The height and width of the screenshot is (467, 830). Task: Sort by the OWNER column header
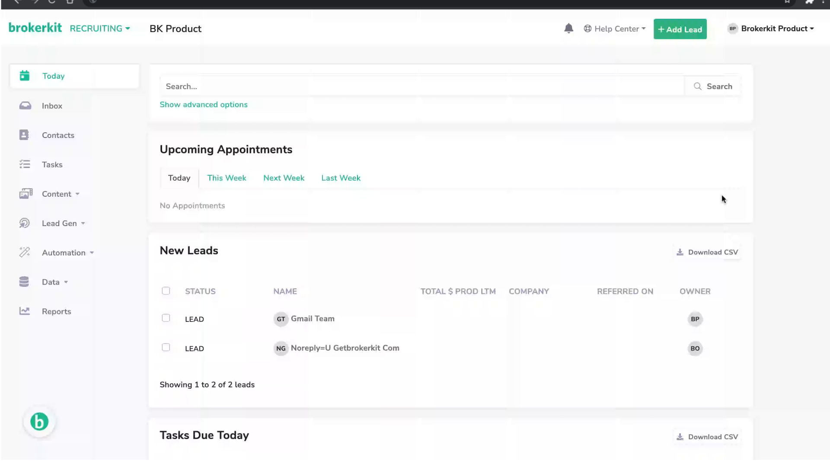pos(695,291)
